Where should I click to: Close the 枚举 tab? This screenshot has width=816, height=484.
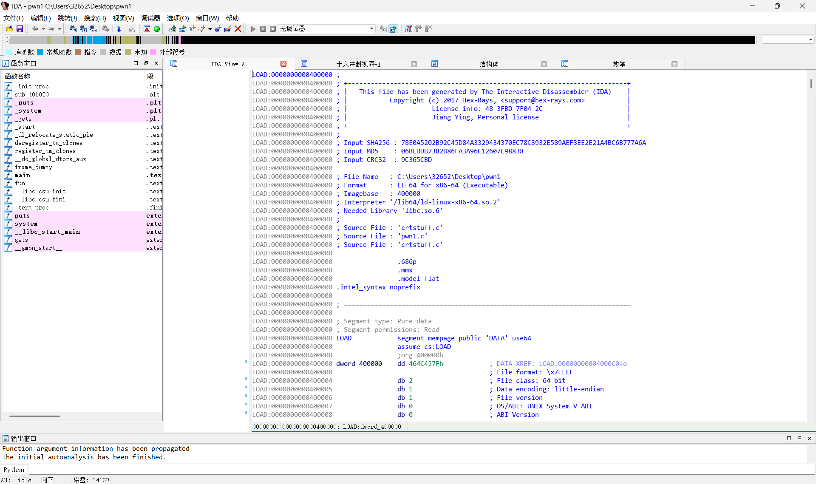(674, 64)
